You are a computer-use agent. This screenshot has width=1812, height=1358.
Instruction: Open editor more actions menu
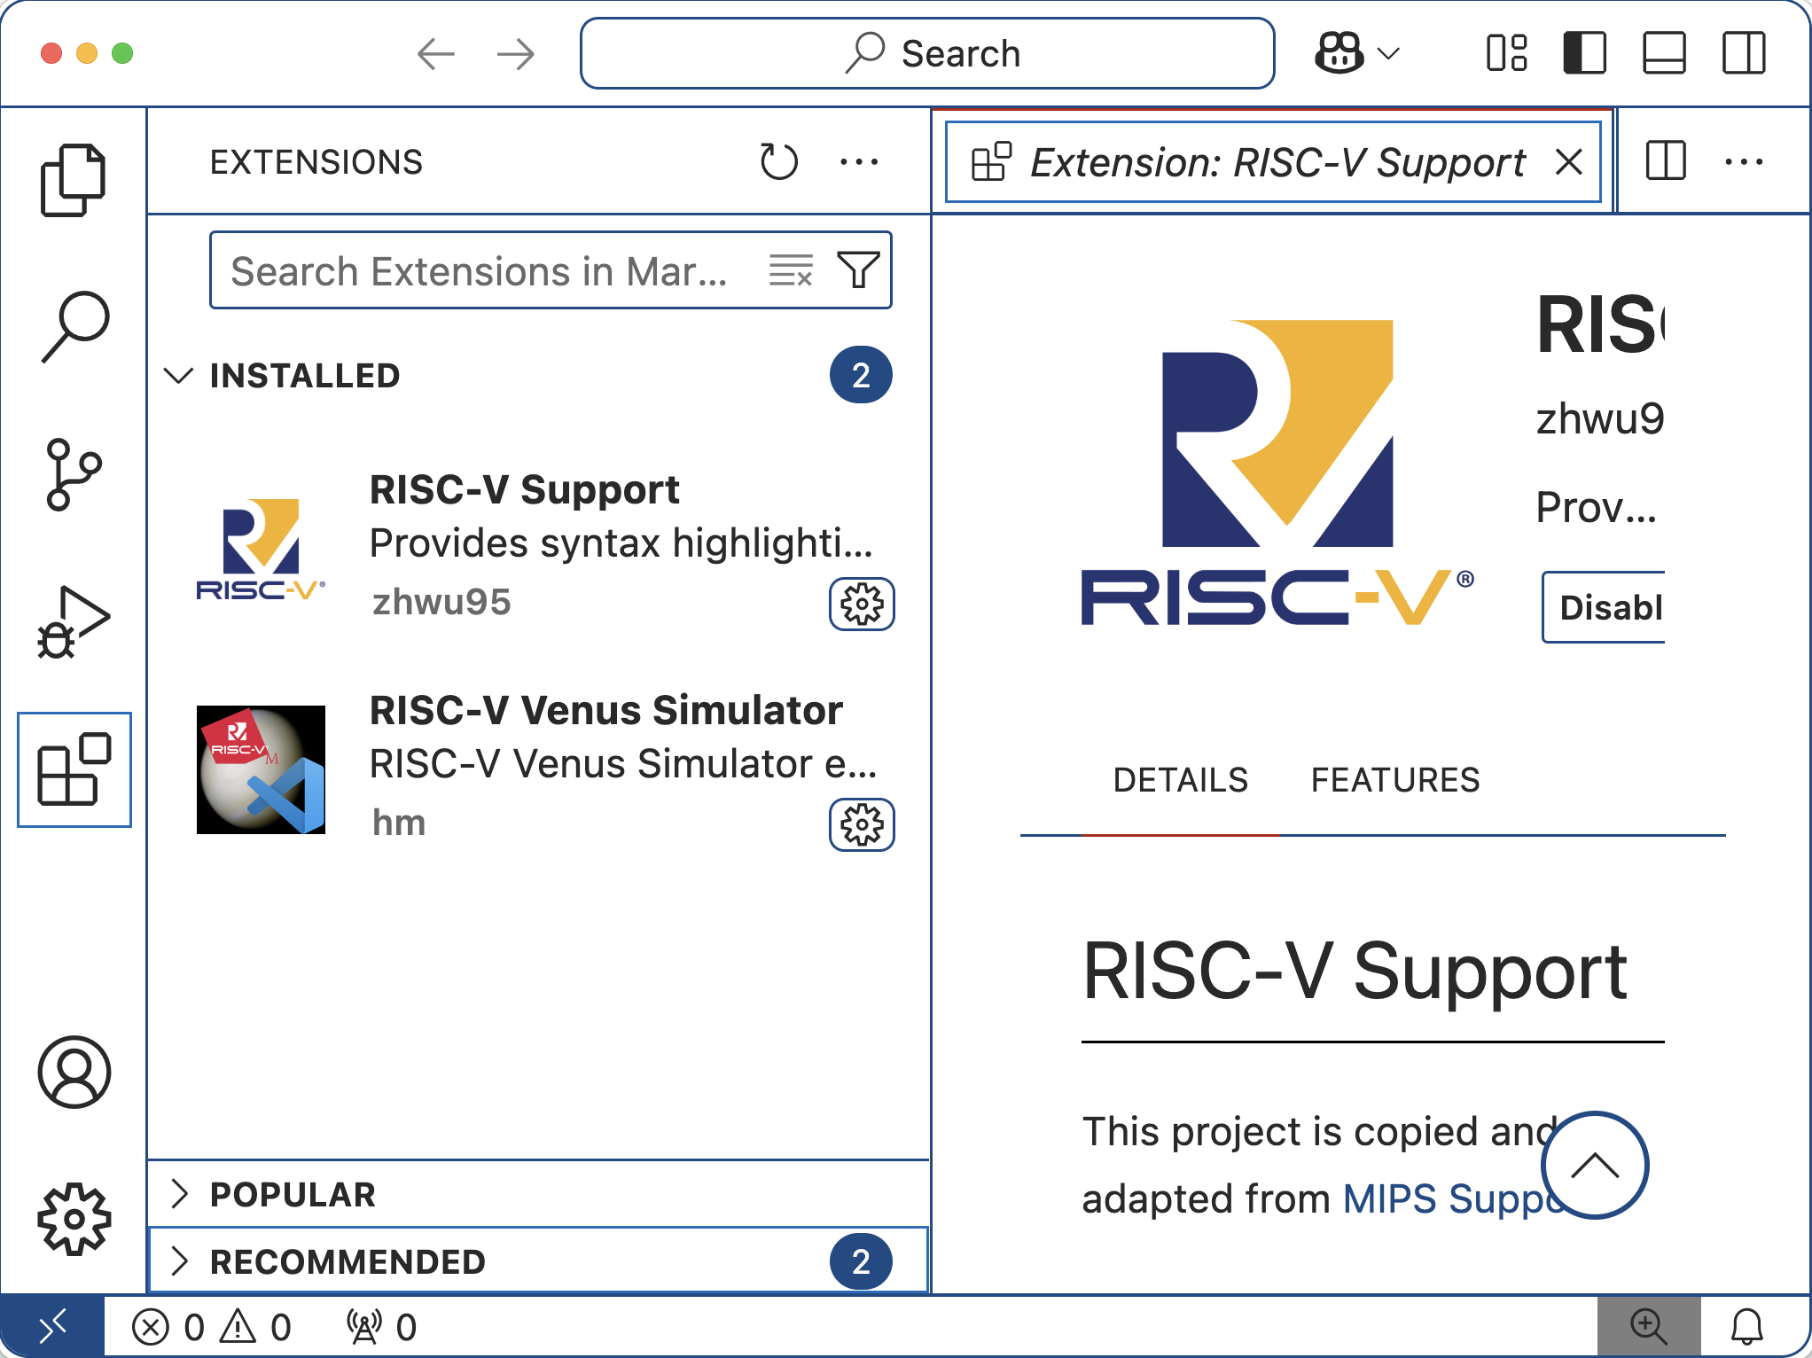click(1743, 161)
